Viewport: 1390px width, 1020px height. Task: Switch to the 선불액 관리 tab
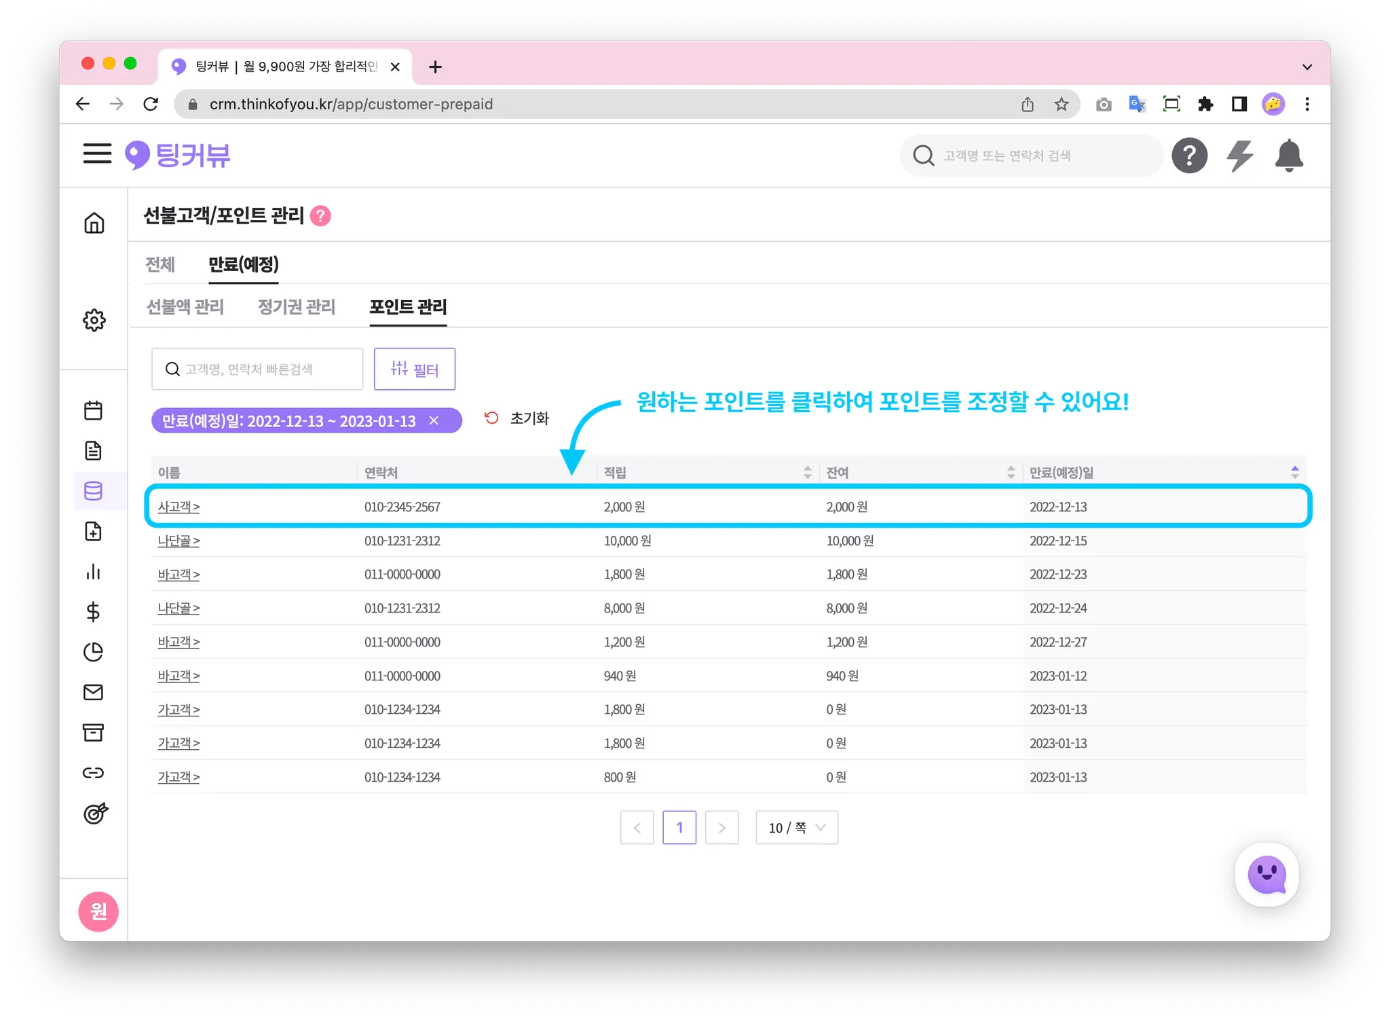185,307
